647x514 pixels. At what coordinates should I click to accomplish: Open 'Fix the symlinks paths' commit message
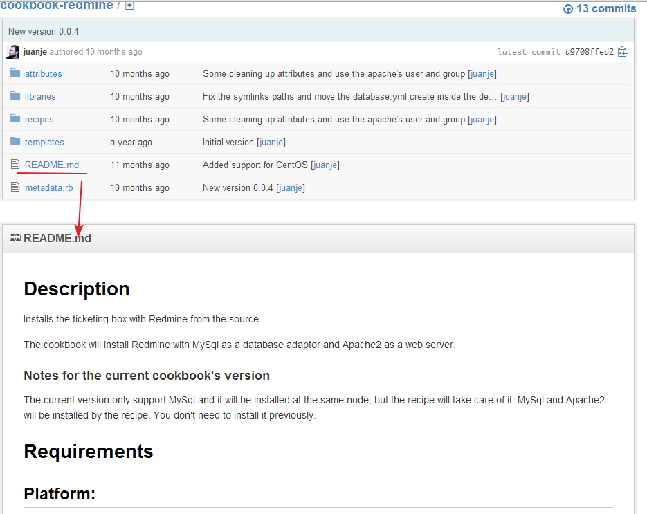[349, 97]
